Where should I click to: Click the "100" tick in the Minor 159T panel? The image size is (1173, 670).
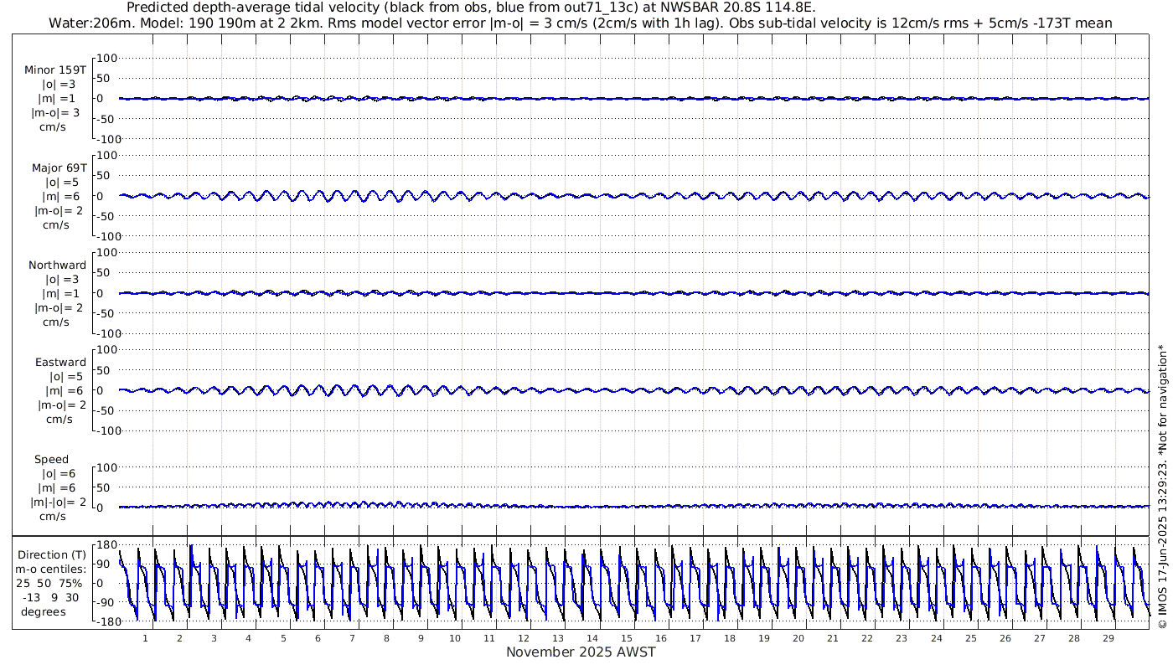(x=106, y=58)
